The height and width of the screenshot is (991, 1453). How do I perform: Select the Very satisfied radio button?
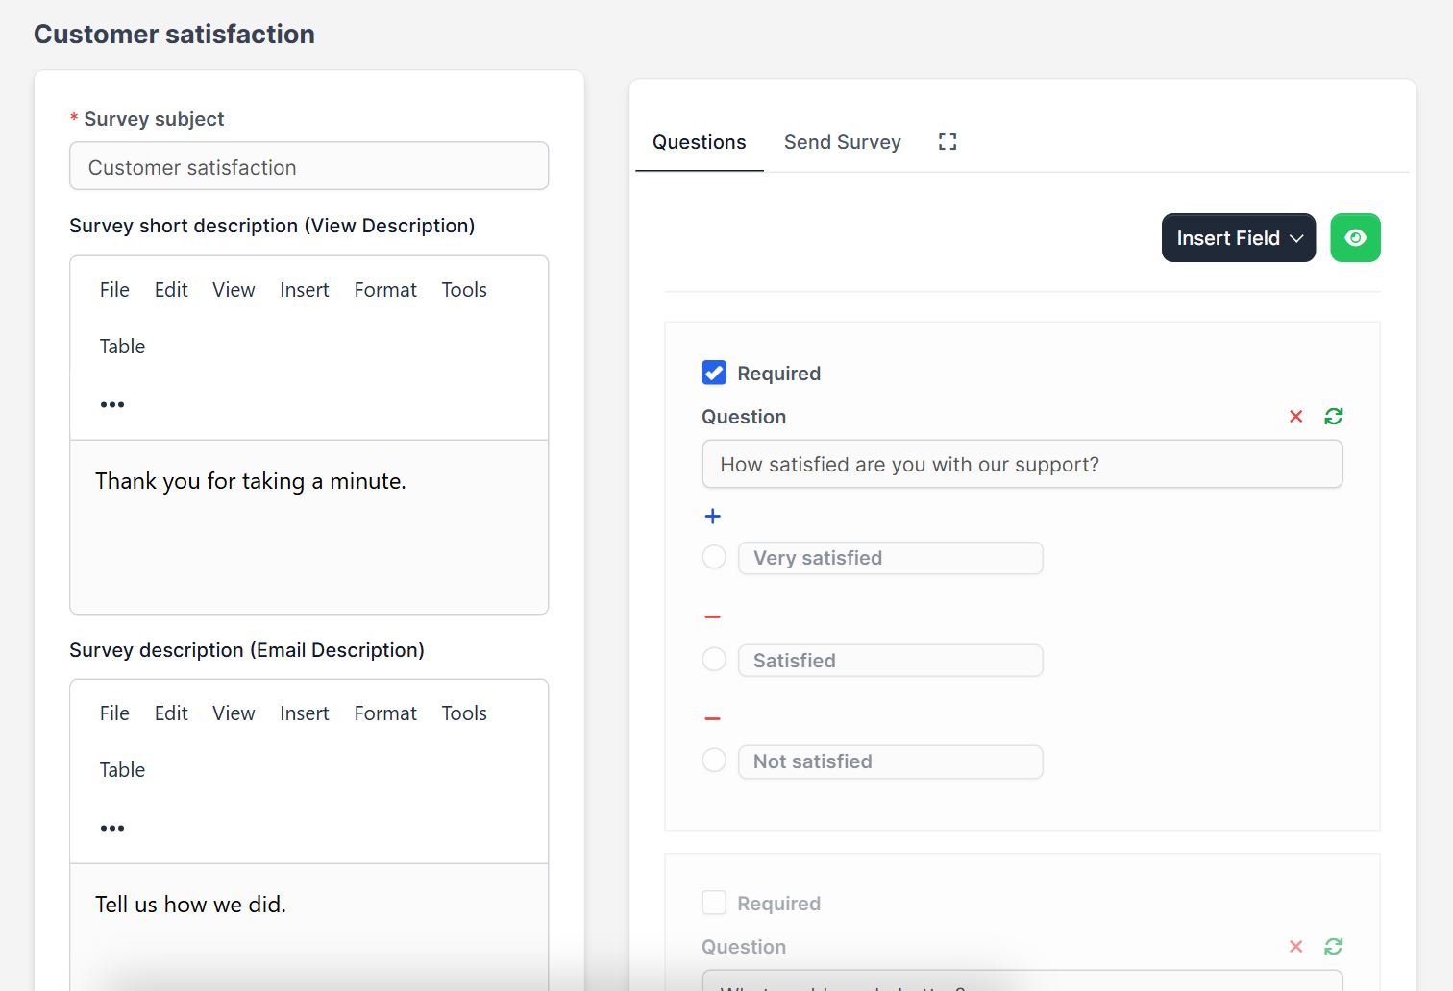(x=714, y=557)
